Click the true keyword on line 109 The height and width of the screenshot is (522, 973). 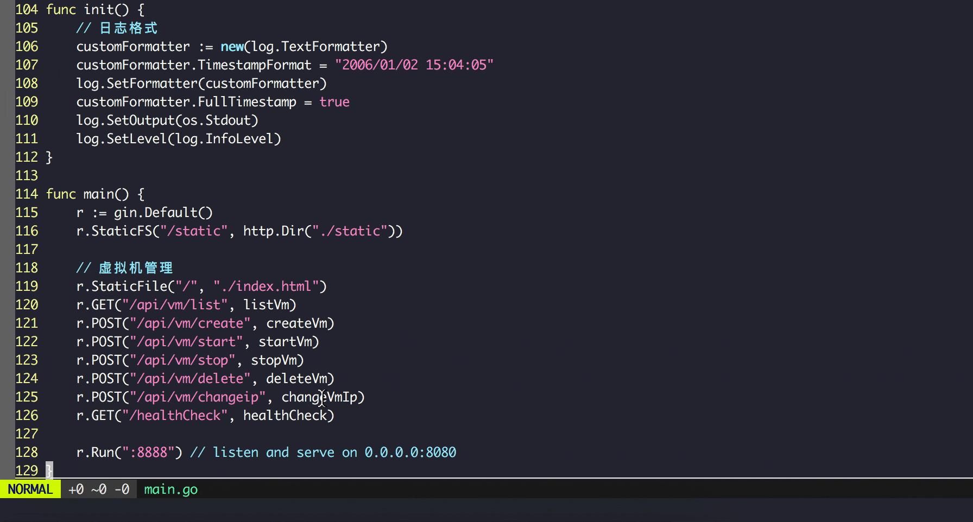pos(334,101)
